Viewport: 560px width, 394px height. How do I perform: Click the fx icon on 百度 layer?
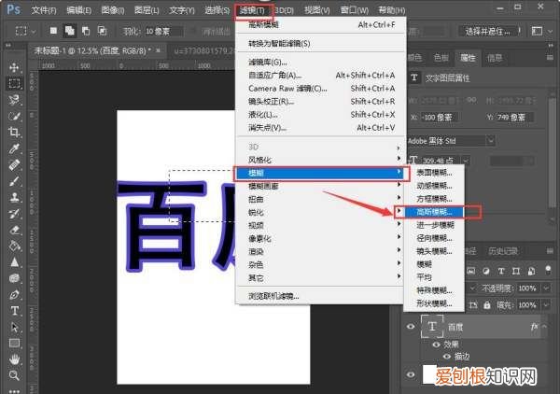pos(534,327)
